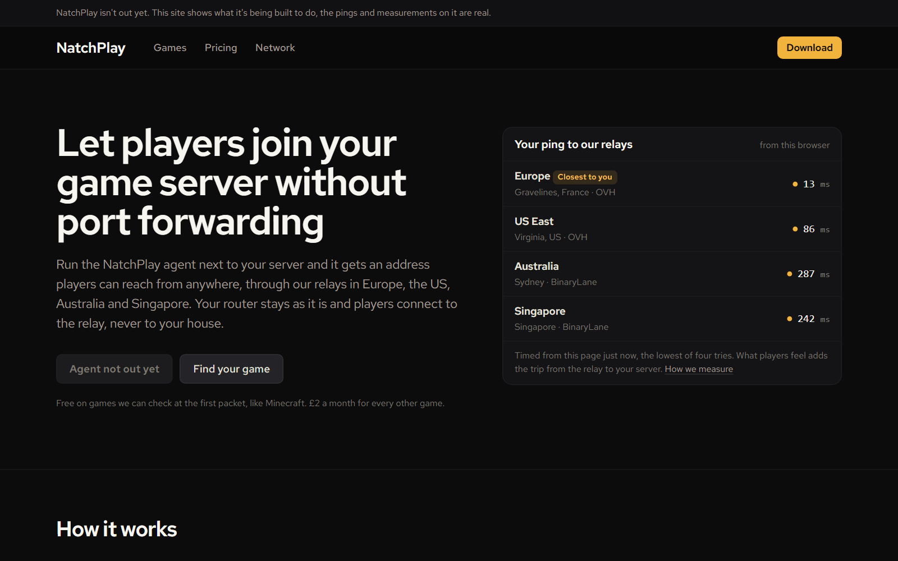Image resolution: width=898 pixels, height=561 pixels.
Task: Click 'Your ping to our relays' heading
Action: coord(574,145)
